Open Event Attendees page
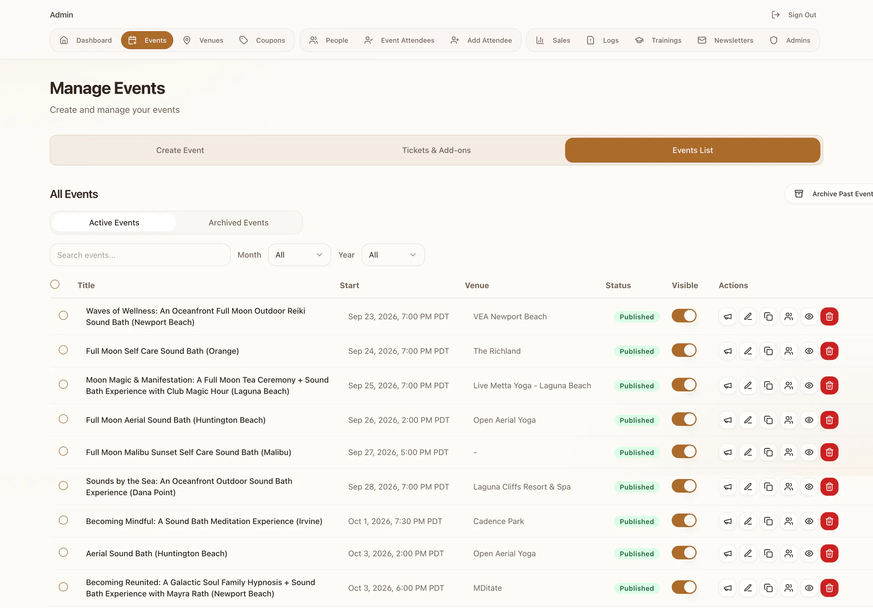Screen dimensions: 873x608 point(399,40)
